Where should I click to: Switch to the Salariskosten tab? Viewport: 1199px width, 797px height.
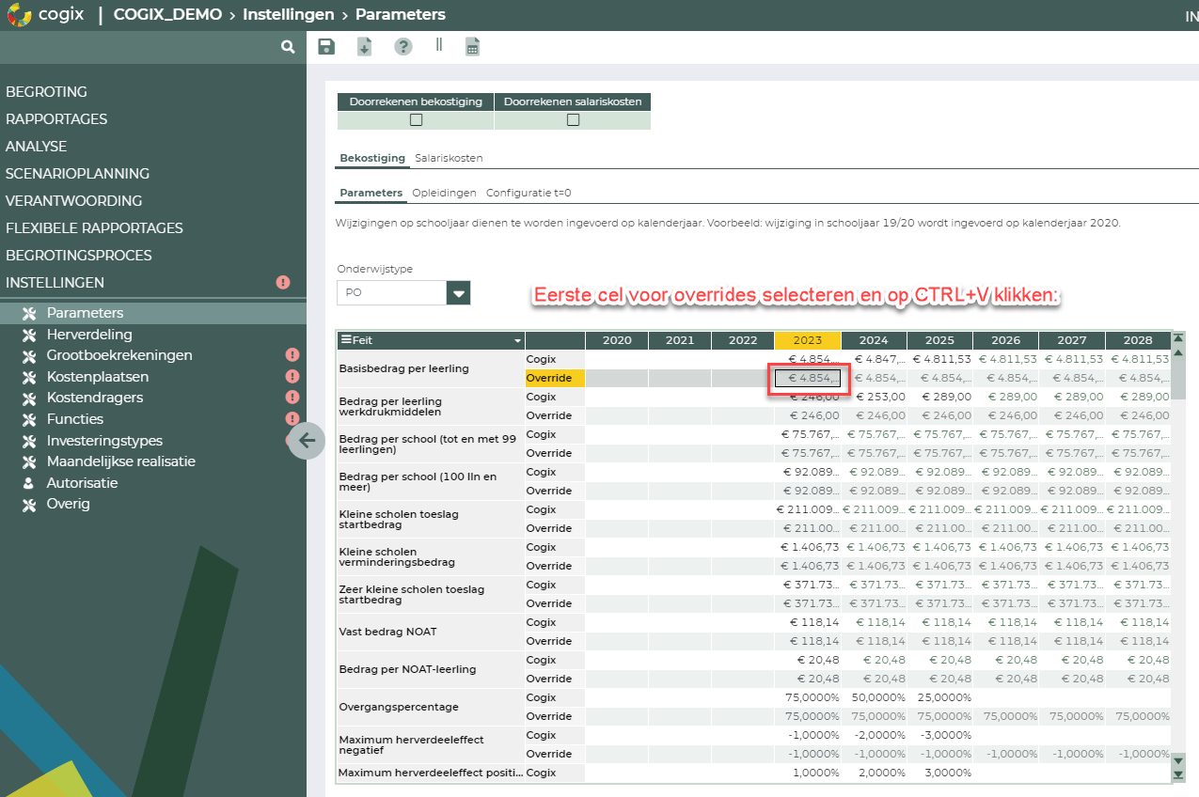449,158
